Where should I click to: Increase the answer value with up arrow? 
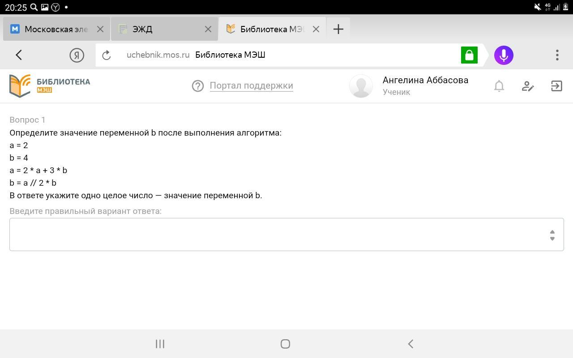552,232
